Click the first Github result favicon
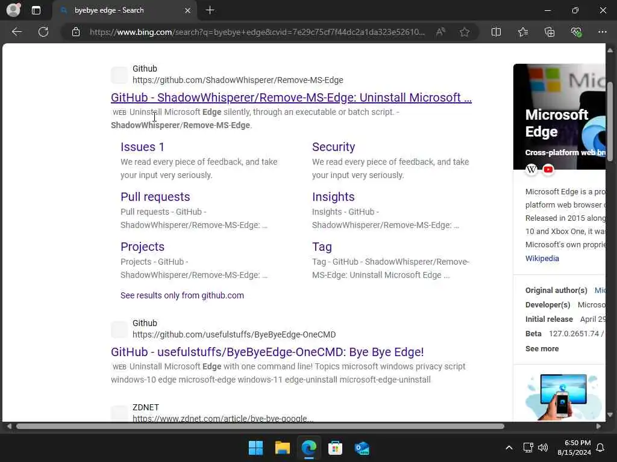This screenshot has width=617, height=462. coord(119,75)
